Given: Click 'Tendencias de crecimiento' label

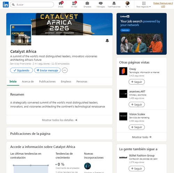Looking at the screenshot, I should [64, 156].
